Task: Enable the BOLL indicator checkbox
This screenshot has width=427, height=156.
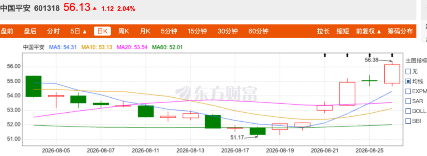Action: [408, 111]
